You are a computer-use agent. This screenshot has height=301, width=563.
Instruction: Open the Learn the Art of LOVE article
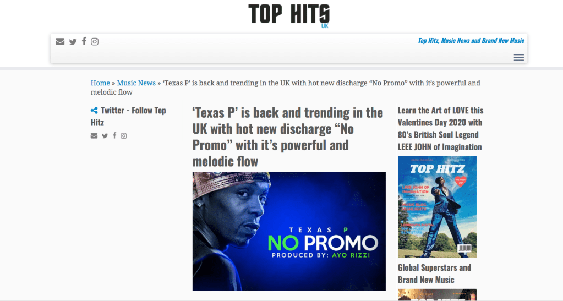(441, 129)
